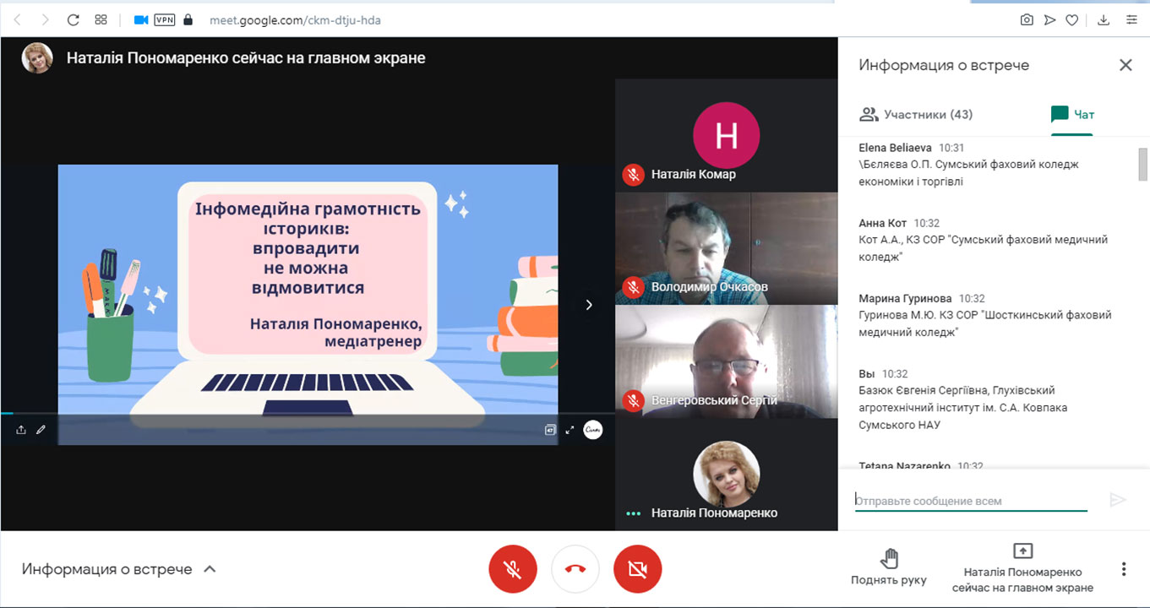This screenshot has height=608, width=1150.
Task: Click presenter avatar beside the main screen title
Action: point(37,58)
